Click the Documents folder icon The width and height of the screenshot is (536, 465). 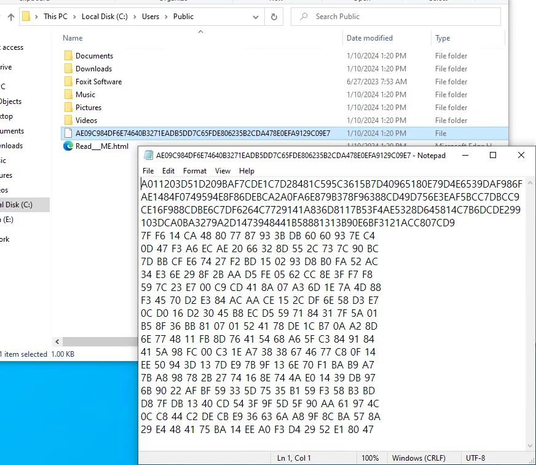coord(68,56)
